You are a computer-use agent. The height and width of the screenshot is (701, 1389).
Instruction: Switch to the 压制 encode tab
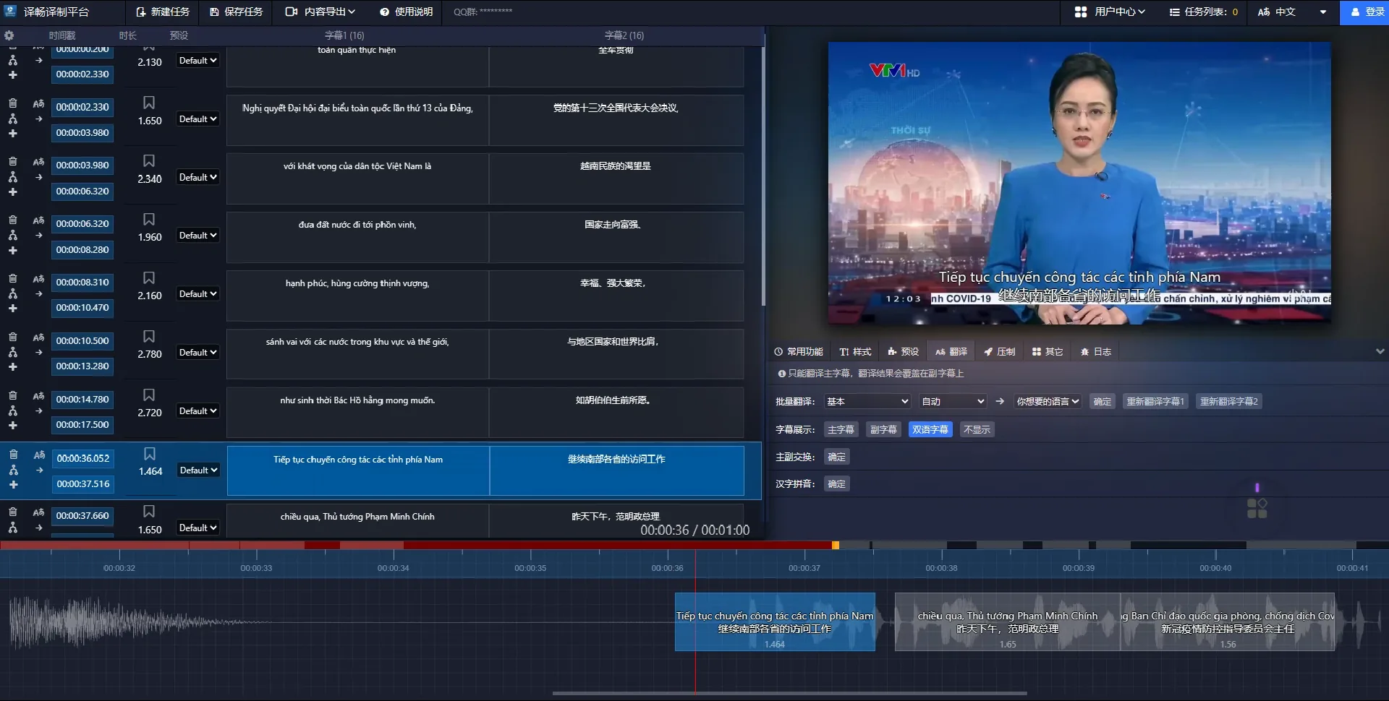pos(999,352)
